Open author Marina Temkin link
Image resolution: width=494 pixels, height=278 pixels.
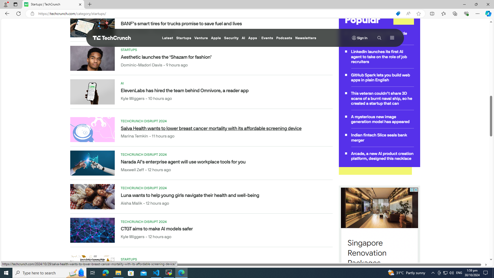pos(134,136)
